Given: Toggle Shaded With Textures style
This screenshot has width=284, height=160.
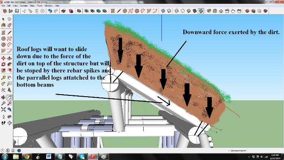Looking at the screenshot, I should pyautogui.click(x=195, y=11).
